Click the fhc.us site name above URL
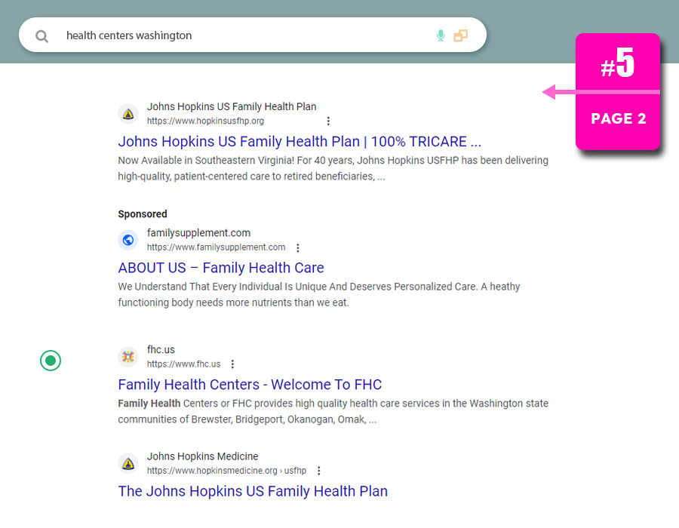Screen dimensions: 679x528 [161, 350]
